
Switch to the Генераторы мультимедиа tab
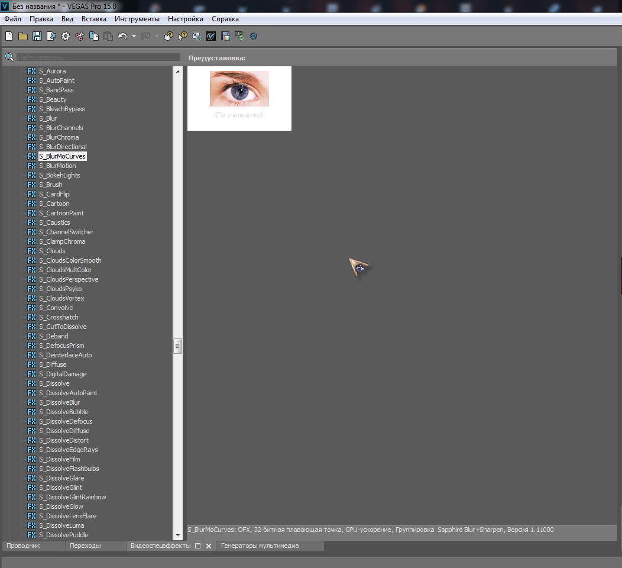click(260, 546)
